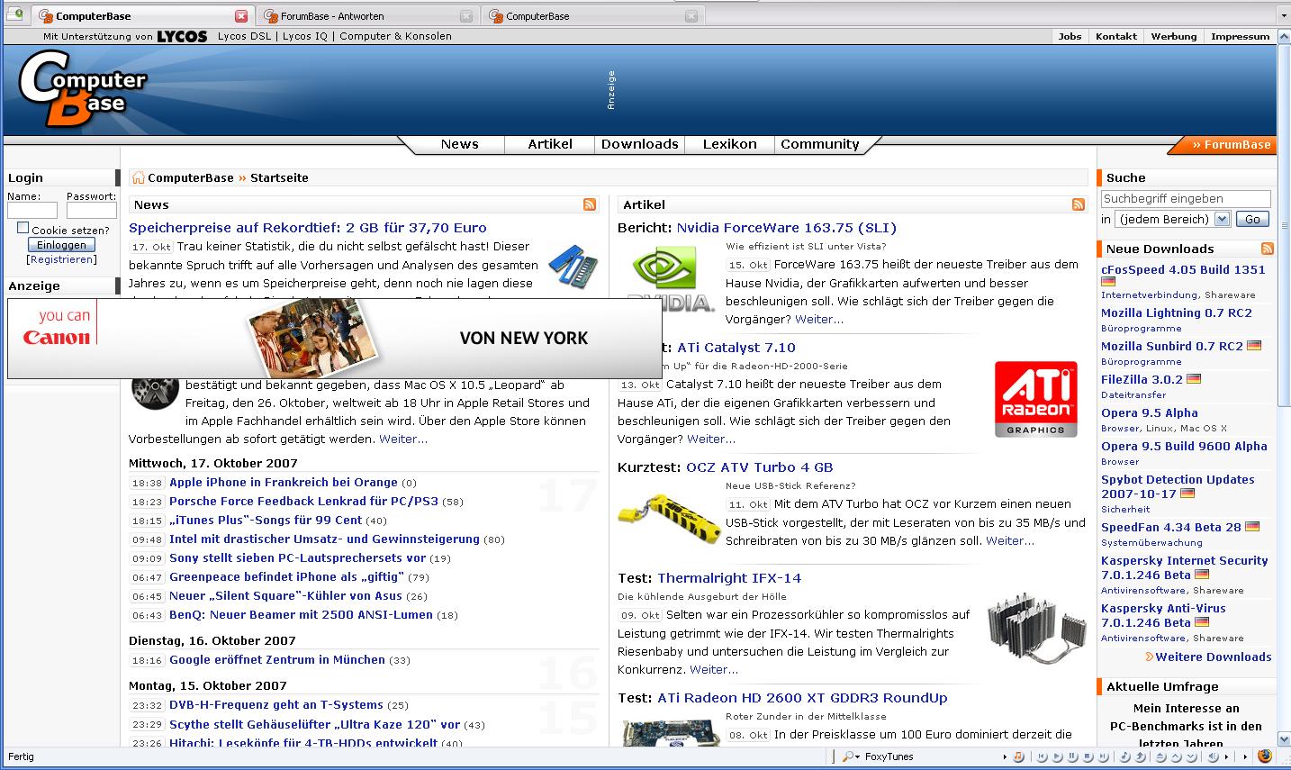Open the FoxyTunes search dropdown arrow
This screenshot has width=1291, height=770.
(858, 757)
